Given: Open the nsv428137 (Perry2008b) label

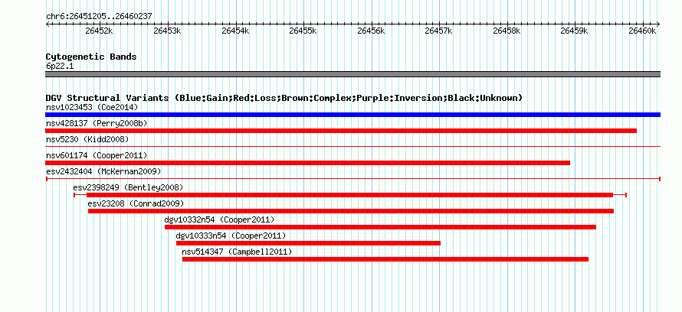Looking at the screenshot, I should pyautogui.click(x=97, y=123).
